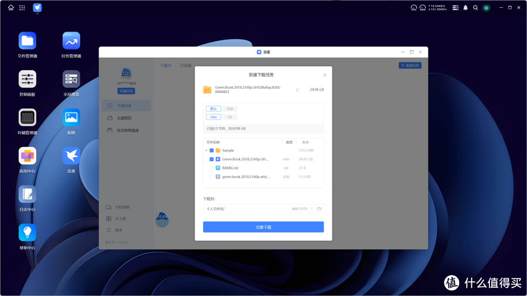Switch to the 下载中 tab
Screen dimensions: 527x296
click(x=166, y=66)
